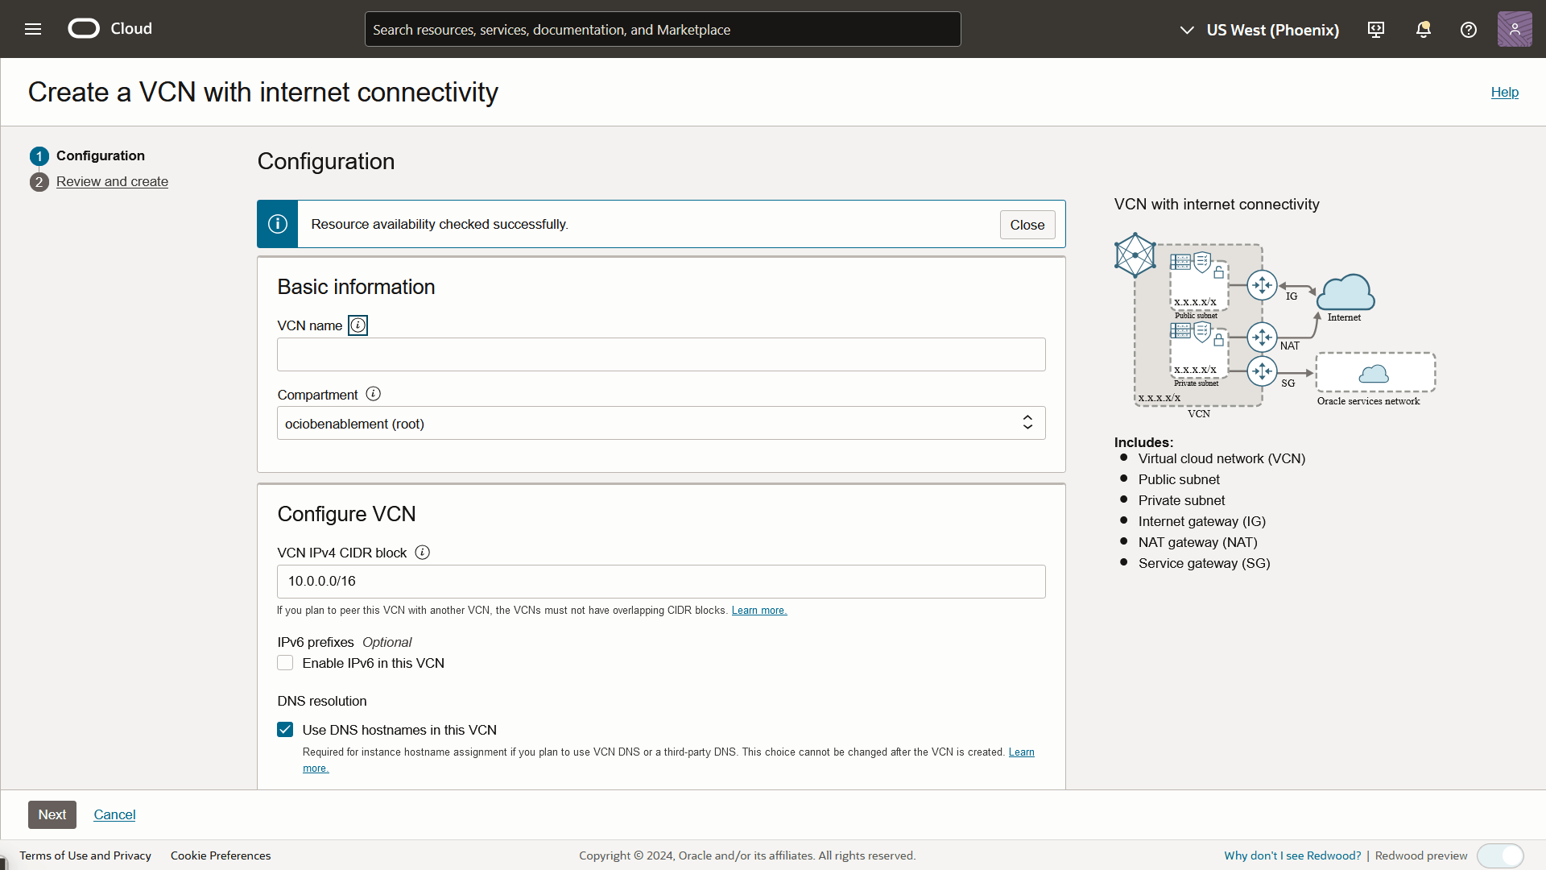This screenshot has height=870, width=1546.
Task: Click the VCN name info icon
Action: [358, 325]
